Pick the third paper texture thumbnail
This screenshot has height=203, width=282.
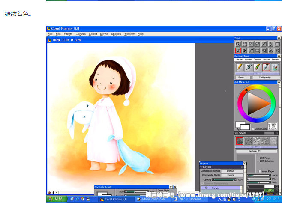256,141
